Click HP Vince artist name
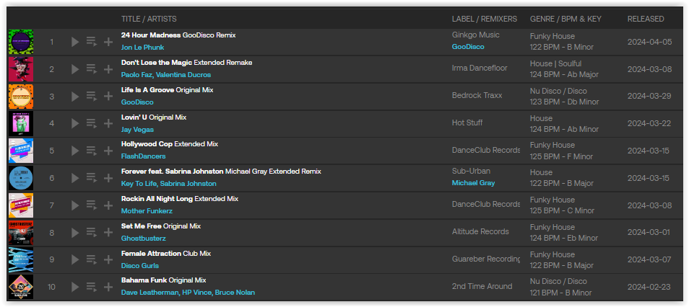The width and height of the screenshot is (689, 307). [196, 293]
